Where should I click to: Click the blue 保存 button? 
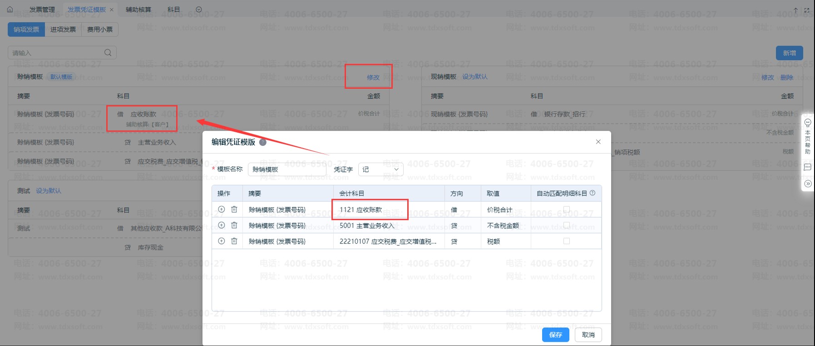pos(555,335)
